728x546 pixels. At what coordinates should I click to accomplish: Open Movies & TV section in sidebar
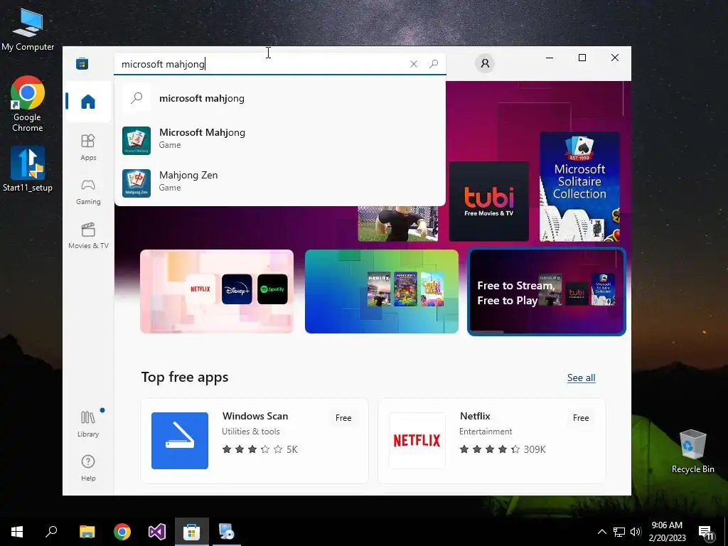click(88, 236)
